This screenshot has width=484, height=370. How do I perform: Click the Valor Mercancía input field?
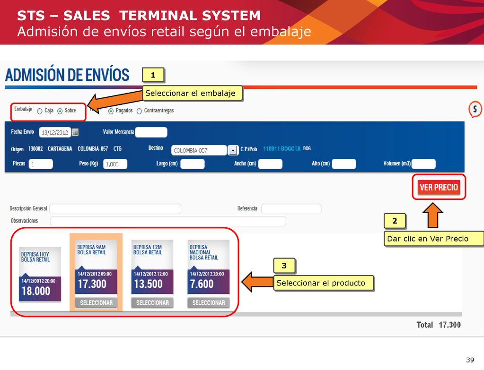[151, 132]
